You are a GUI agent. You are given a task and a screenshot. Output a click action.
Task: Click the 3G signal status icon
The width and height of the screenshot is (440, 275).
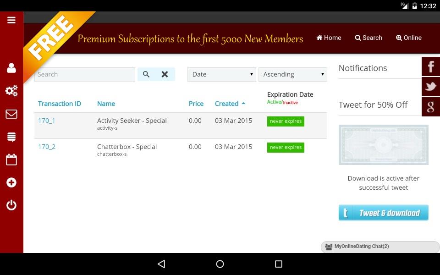click(x=404, y=5)
